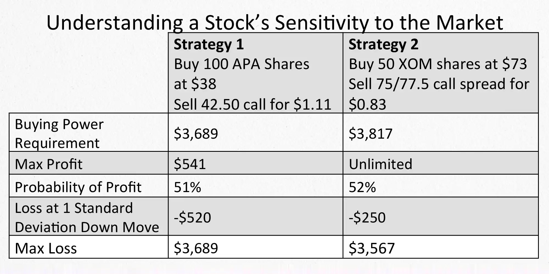This screenshot has height=274, width=549.
Task: Click the $3,567 max loss value
Action: (371, 248)
